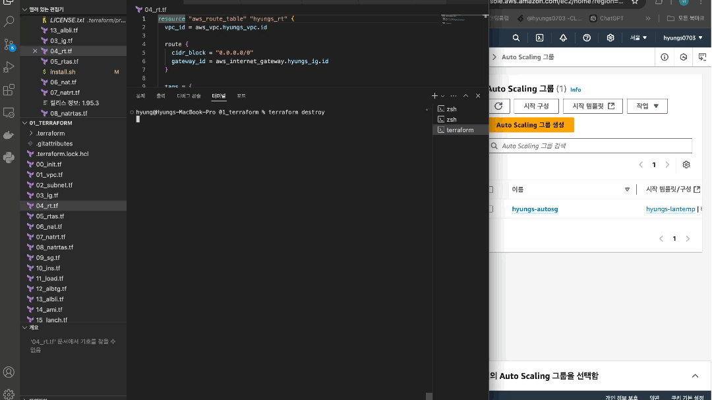Open ChatGPT bookmark in browser

(x=607, y=18)
